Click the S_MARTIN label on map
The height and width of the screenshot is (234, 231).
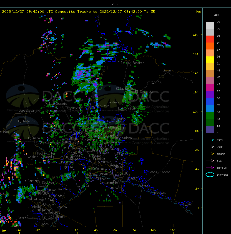point(105,162)
